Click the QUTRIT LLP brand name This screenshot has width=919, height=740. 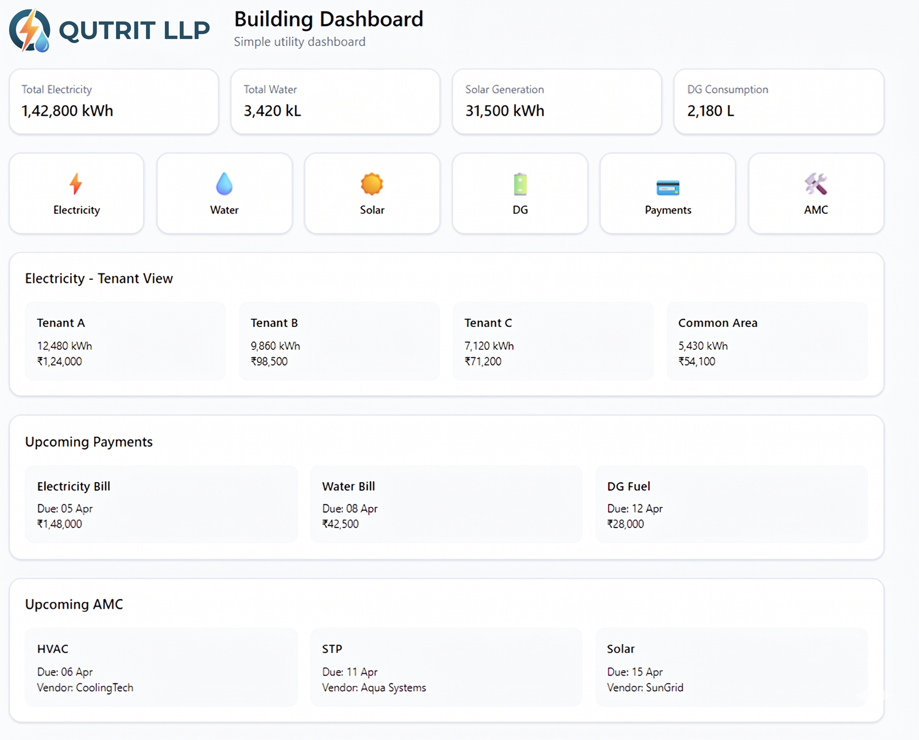click(x=134, y=30)
